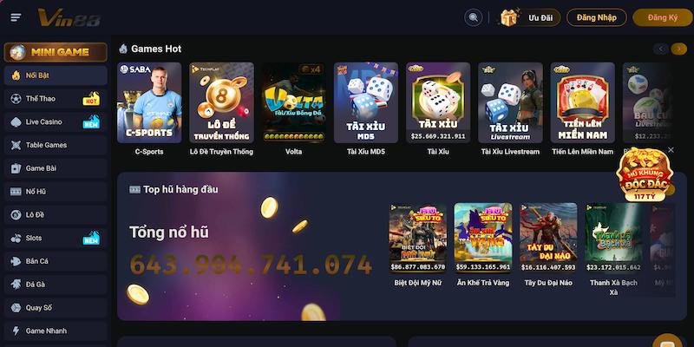Show next Games Hot with right arrow

679,49
